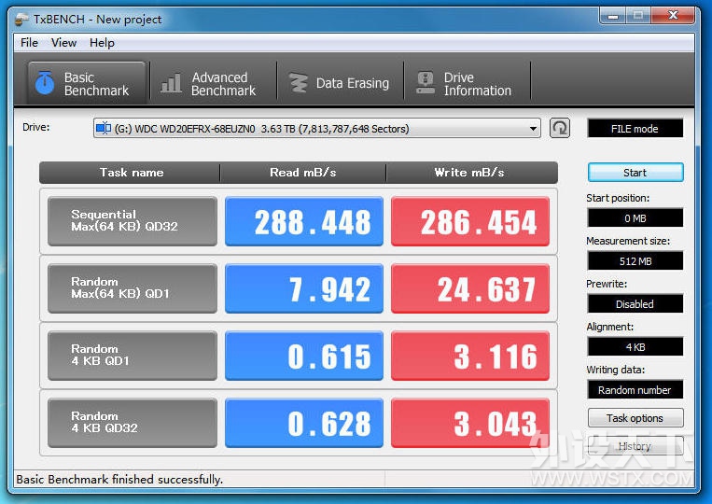Click the drive icon beside (G:) WDC entry
This screenshot has width=712, height=504.
104,129
